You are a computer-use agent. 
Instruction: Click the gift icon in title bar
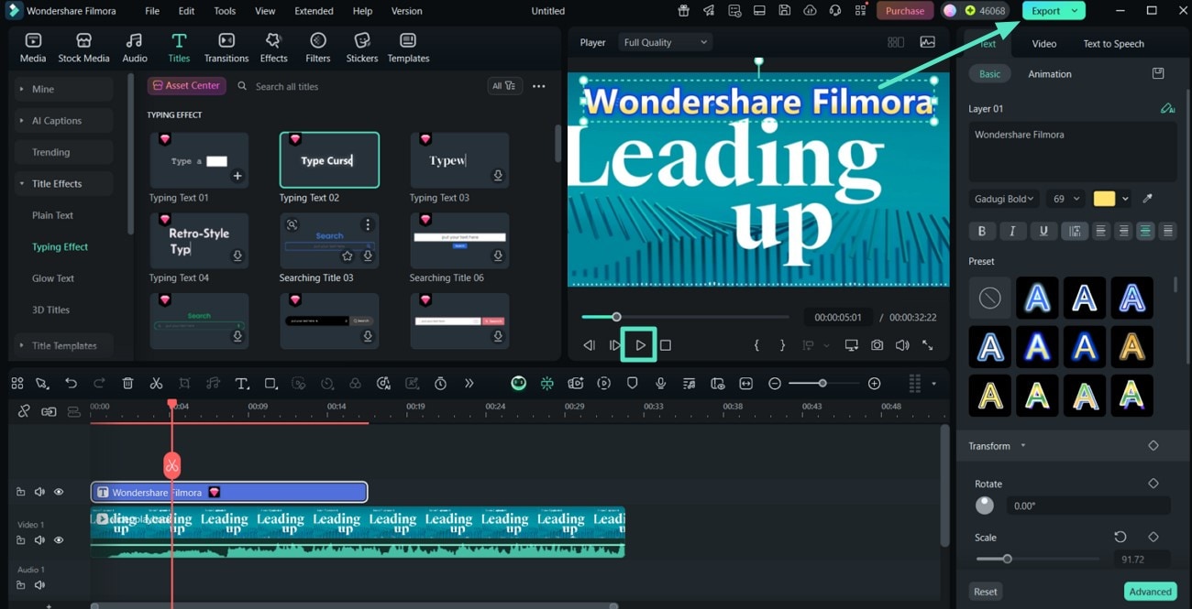pos(684,11)
